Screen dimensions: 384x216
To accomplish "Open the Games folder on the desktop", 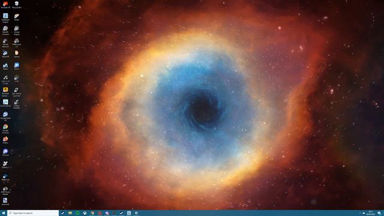I will 17,54.
